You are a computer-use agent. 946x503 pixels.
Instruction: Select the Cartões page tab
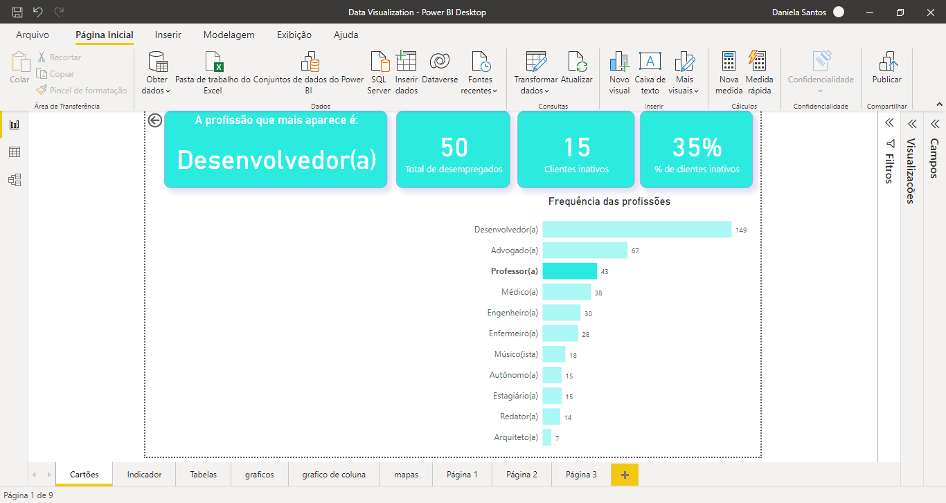(84, 475)
